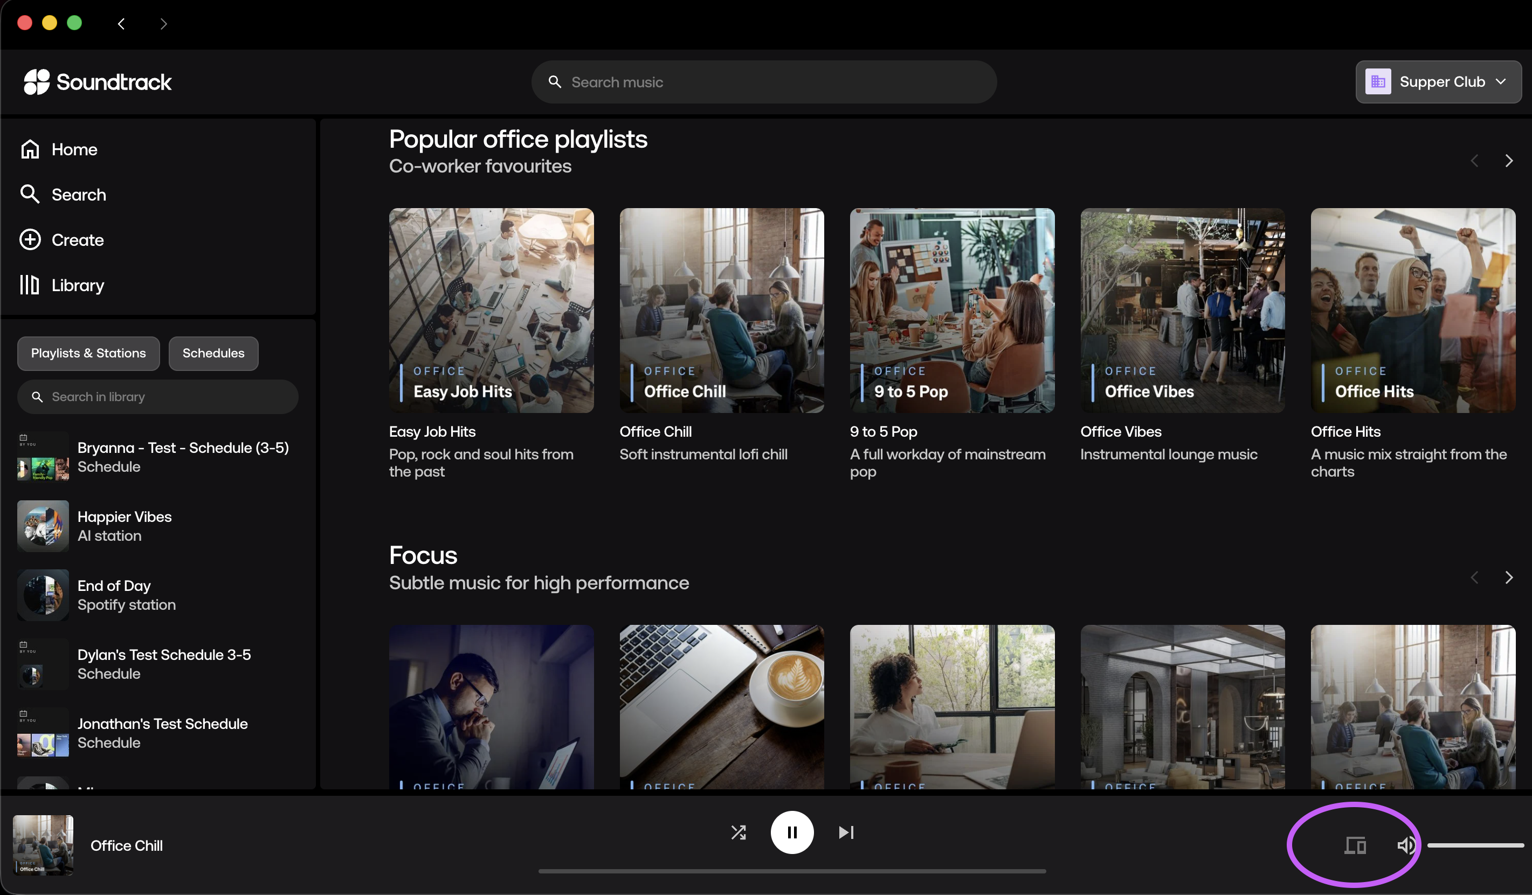1532x895 pixels.
Task: Click the Soundtrack logo
Action: click(x=97, y=81)
